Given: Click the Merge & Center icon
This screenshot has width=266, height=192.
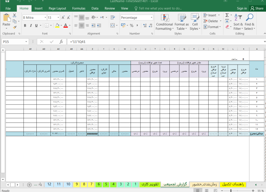Looking at the screenshot, I should [x=113, y=26].
